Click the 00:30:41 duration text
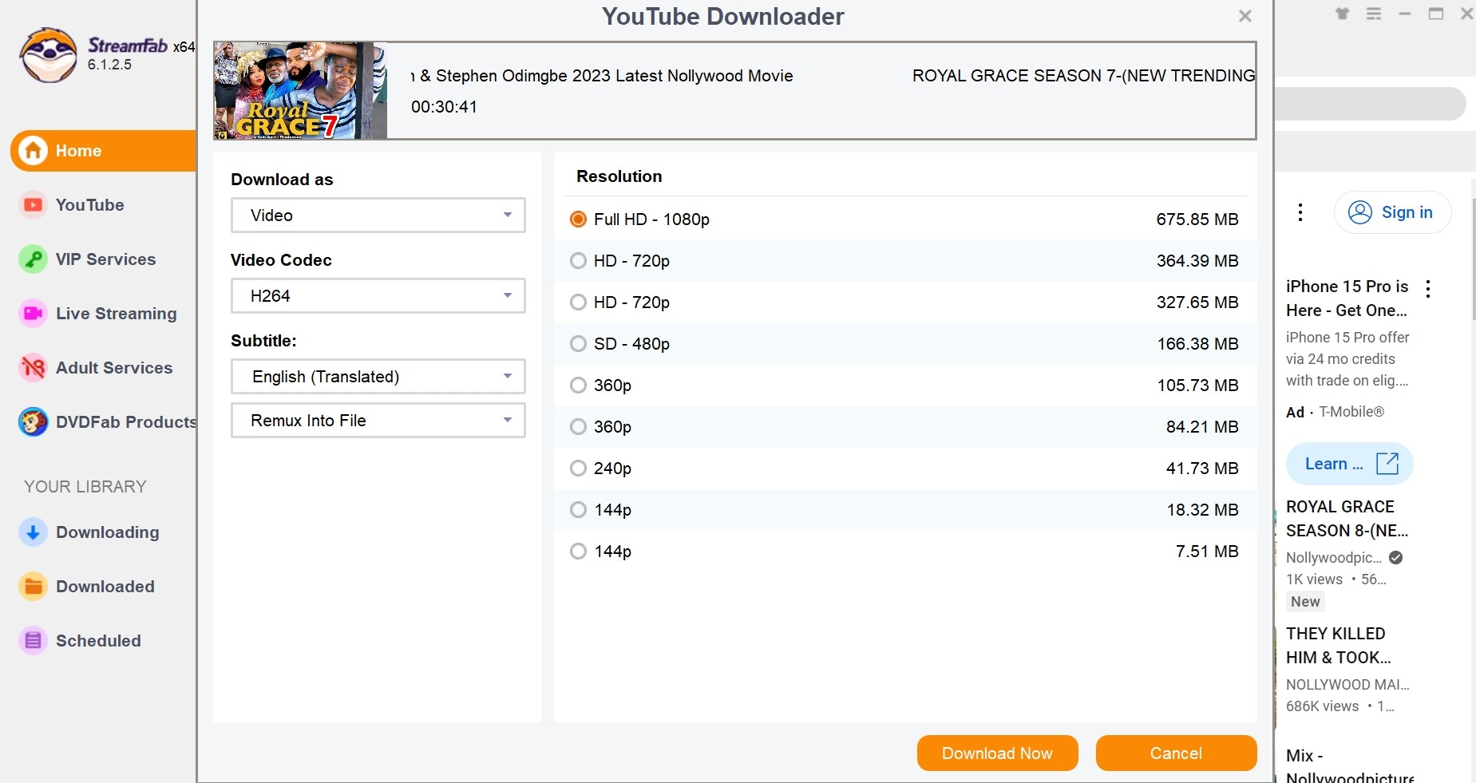The height and width of the screenshot is (783, 1476). point(444,107)
